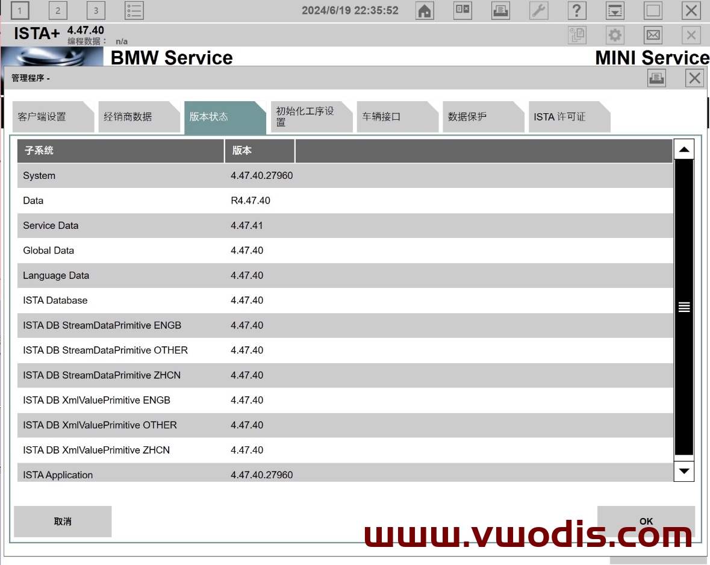Click the ISTA+ version label 4.47.40

pos(86,30)
